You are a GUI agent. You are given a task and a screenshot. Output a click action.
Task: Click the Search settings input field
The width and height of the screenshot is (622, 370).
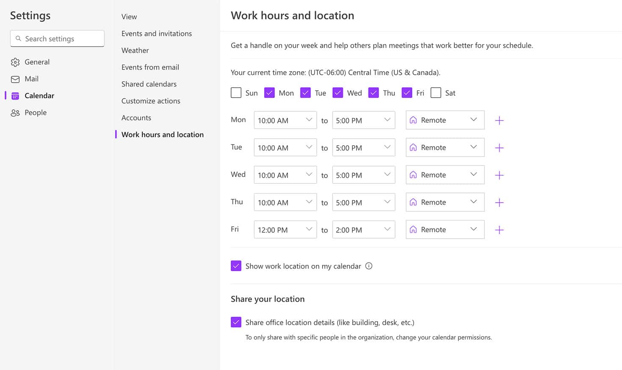tap(57, 38)
